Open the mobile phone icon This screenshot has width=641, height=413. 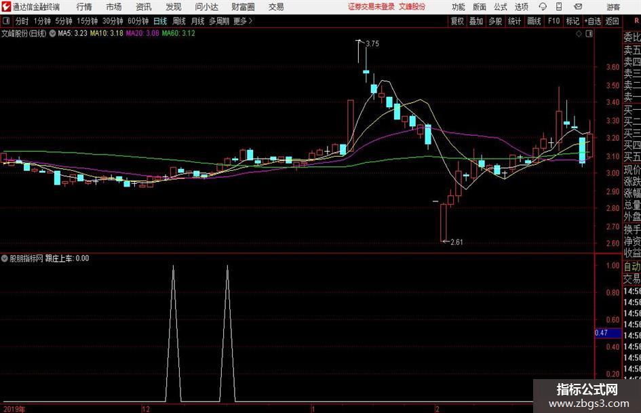point(559,7)
